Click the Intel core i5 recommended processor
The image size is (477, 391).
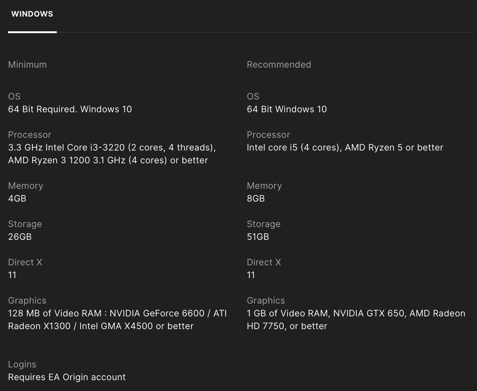pyautogui.click(x=345, y=147)
